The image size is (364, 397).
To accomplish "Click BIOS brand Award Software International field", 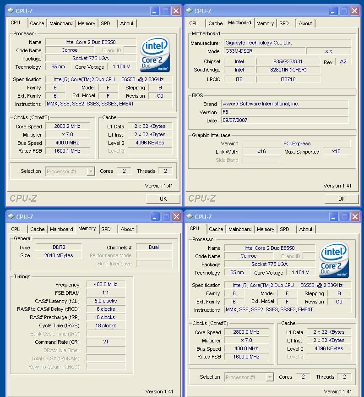I will [x=285, y=104].
